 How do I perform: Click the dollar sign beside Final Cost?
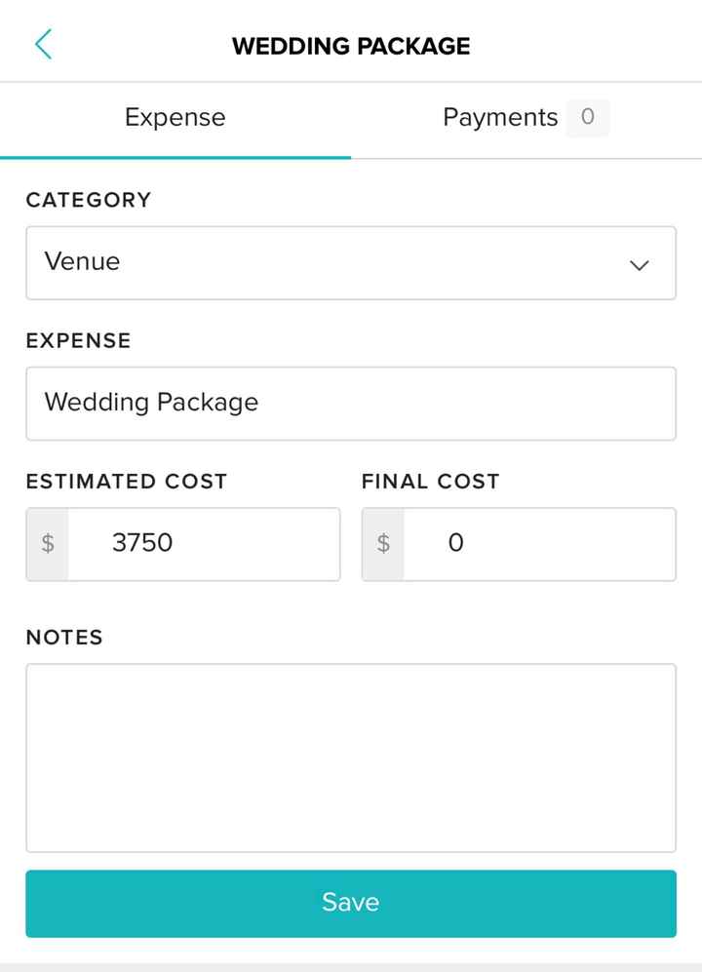(383, 544)
